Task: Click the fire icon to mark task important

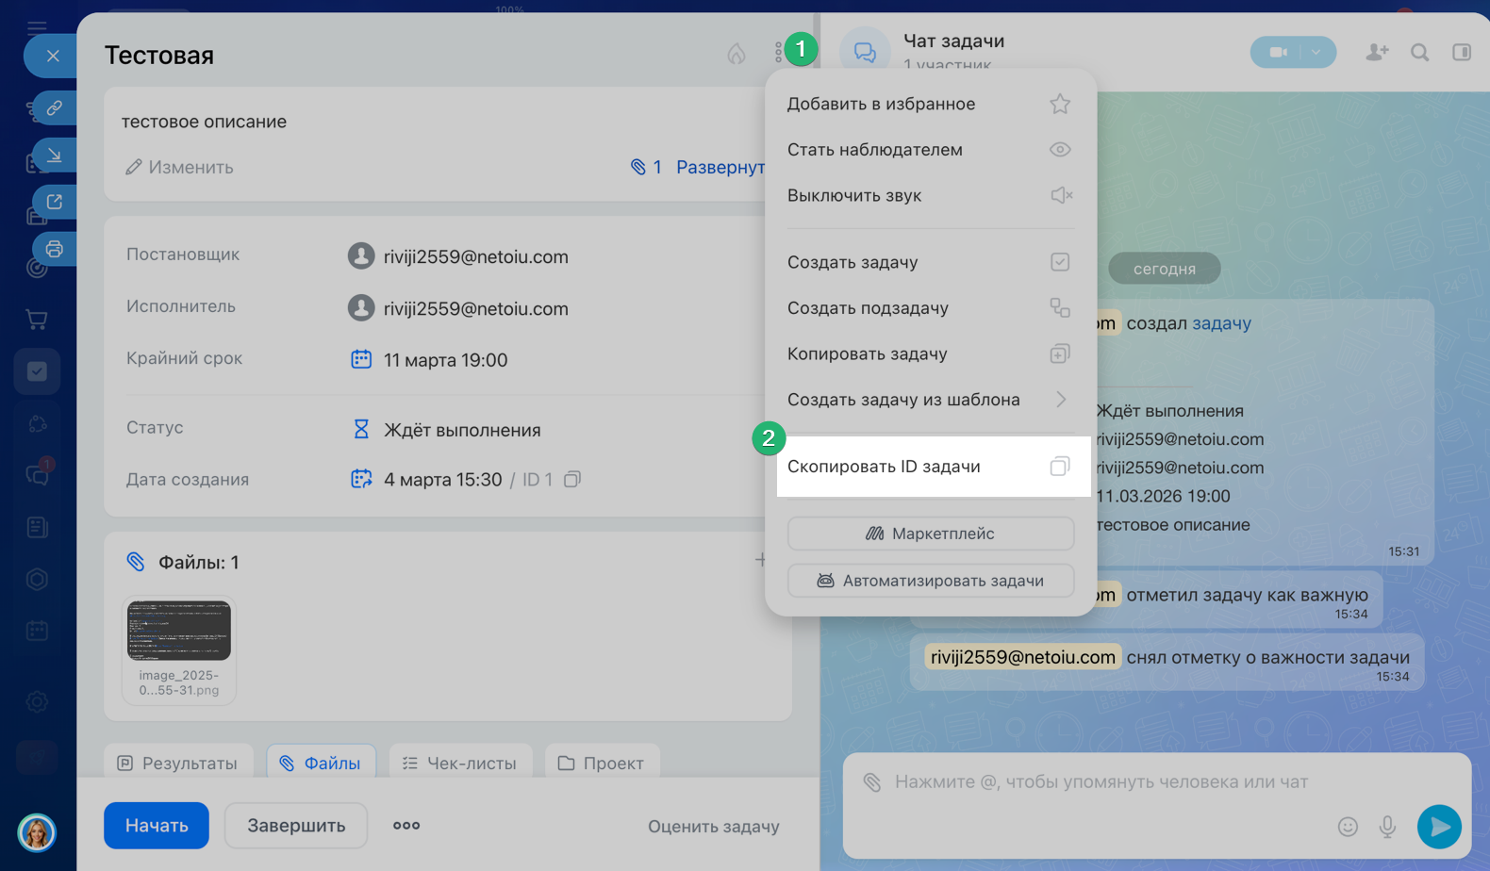Action: (x=737, y=54)
